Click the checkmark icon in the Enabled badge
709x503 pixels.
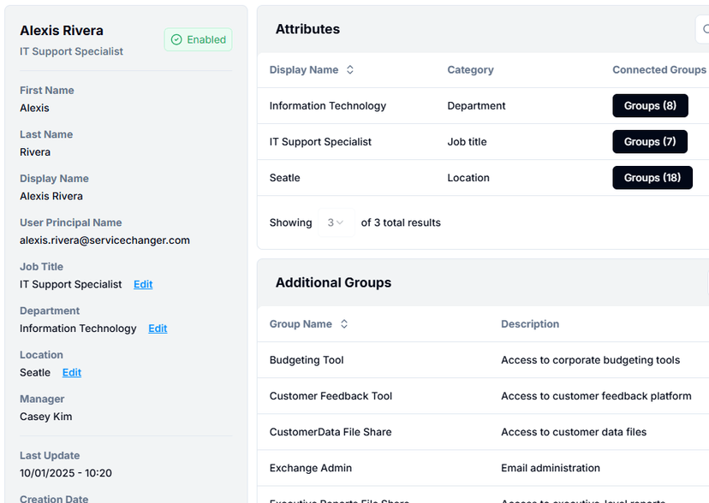pos(176,39)
